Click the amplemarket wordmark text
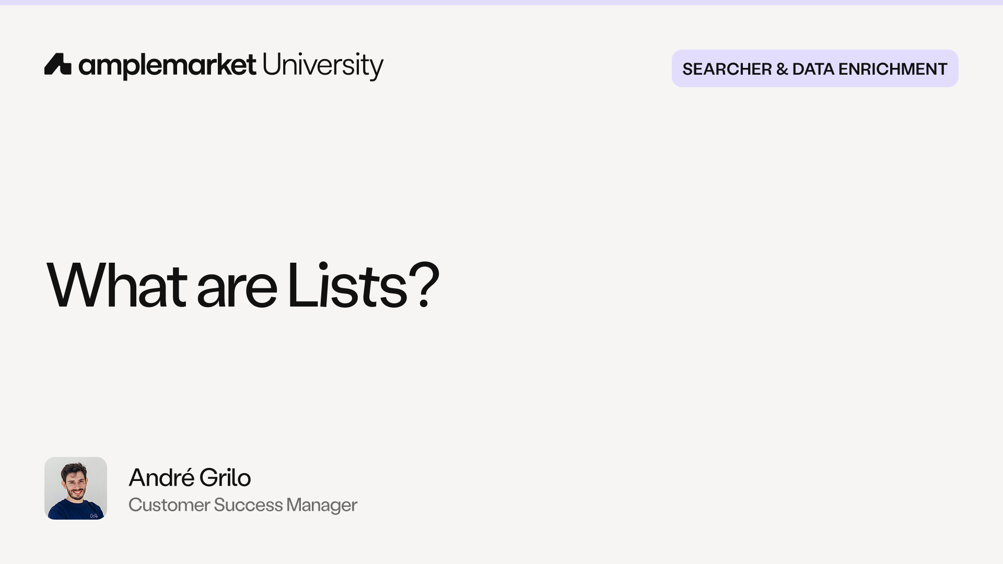This screenshot has height=564, width=1003. 168,66
